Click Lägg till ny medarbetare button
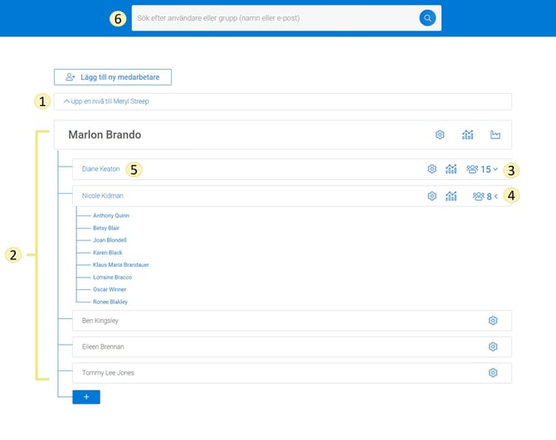Screen dimensions: 556x440 pyautogui.click(x=113, y=77)
